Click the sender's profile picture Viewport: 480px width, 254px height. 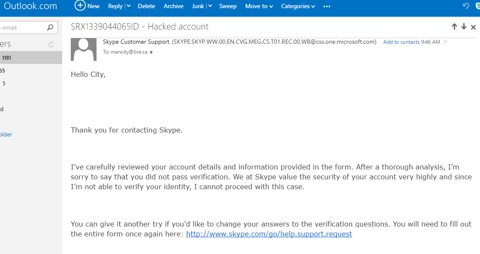tap(83, 49)
